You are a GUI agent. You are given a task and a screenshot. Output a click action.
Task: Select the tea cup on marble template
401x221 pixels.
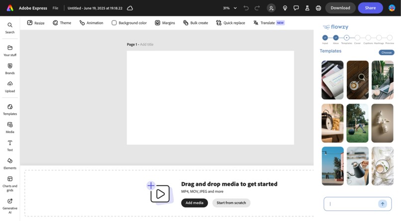point(382,166)
